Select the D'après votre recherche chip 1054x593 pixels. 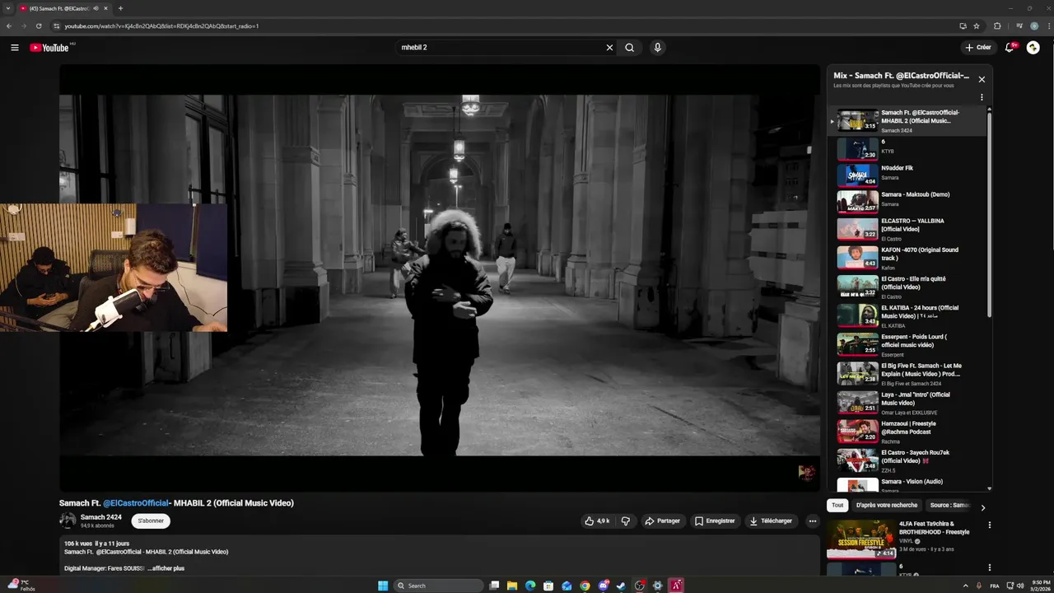point(886,505)
